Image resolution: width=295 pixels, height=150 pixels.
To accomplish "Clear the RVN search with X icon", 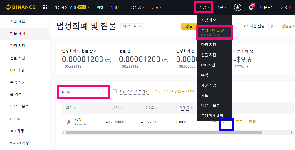I will click(105, 92).
